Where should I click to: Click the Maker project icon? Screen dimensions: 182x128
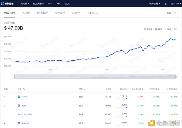point(19,97)
